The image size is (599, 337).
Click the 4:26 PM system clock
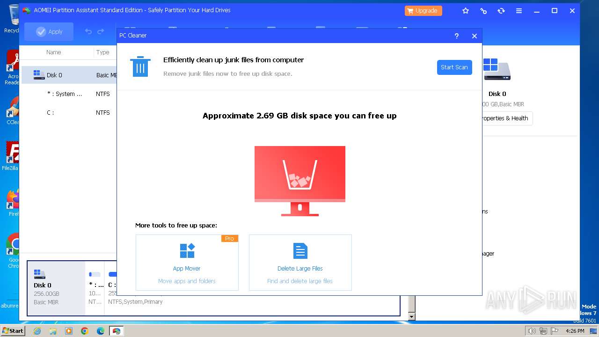tap(575, 331)
